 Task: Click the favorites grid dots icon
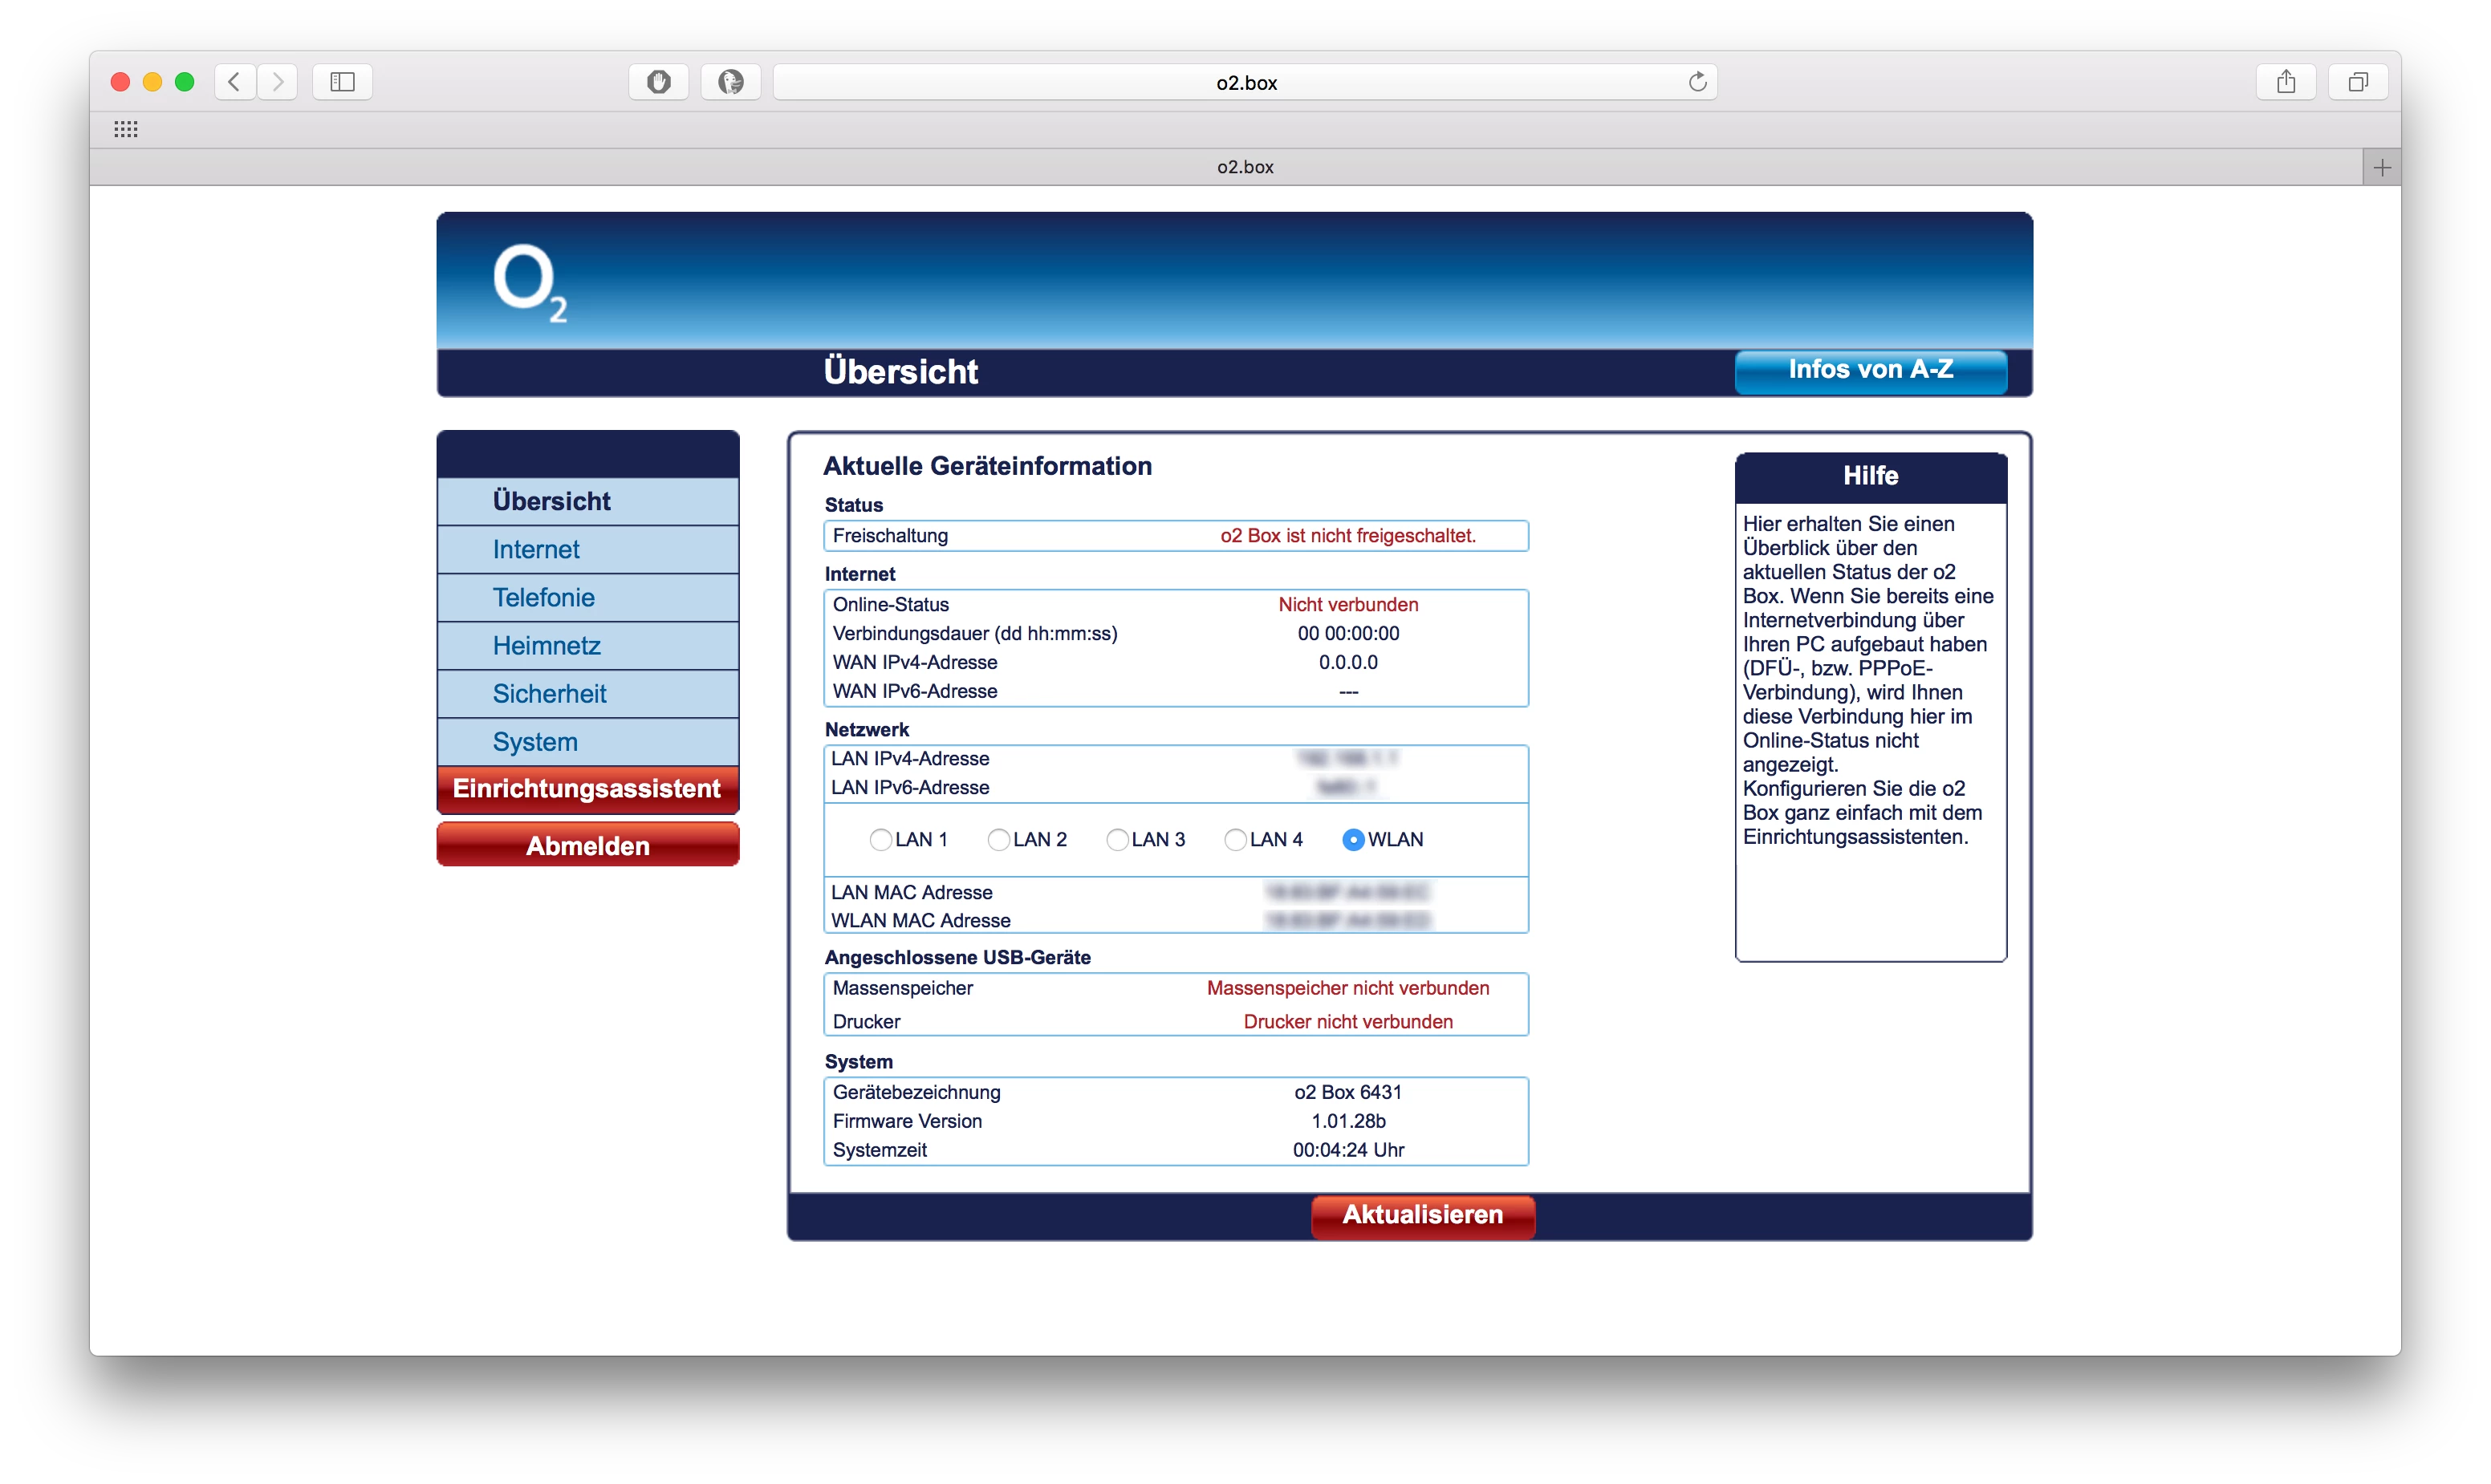[126, 129]
